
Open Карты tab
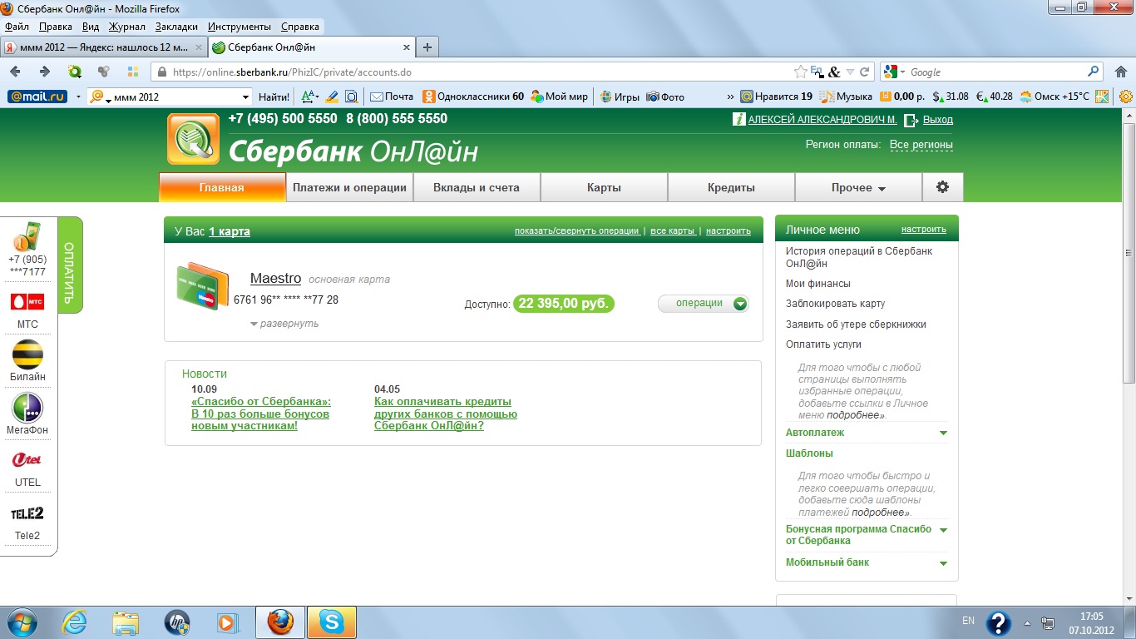[604, 187]
